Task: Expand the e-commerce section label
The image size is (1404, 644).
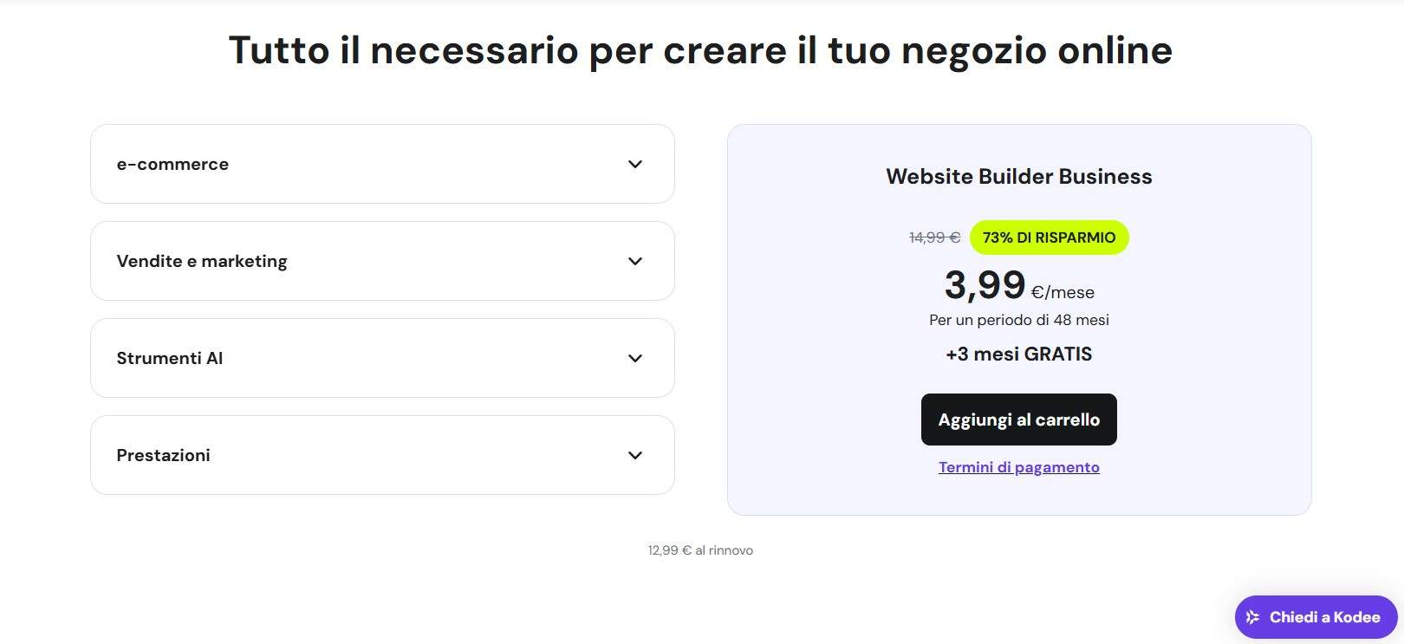Action: (172, 164)
